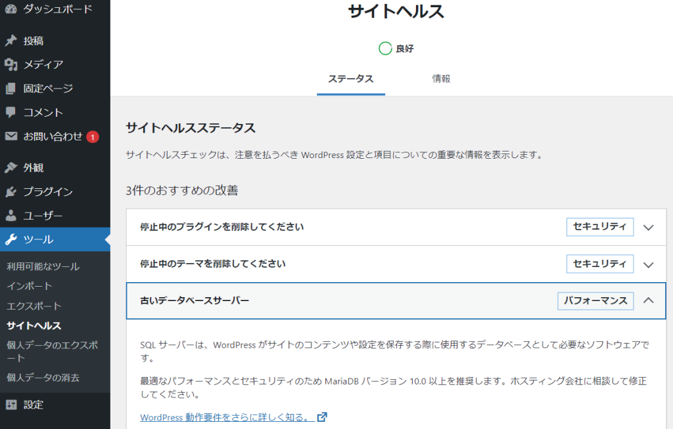Switch to the 情報 tab

(x=441, y=79)
